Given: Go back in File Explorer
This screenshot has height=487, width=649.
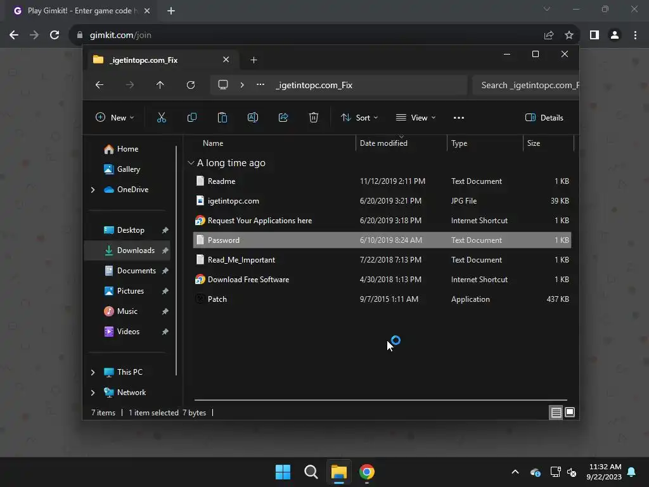Looking at the screenshot, I should click(100, 85).
